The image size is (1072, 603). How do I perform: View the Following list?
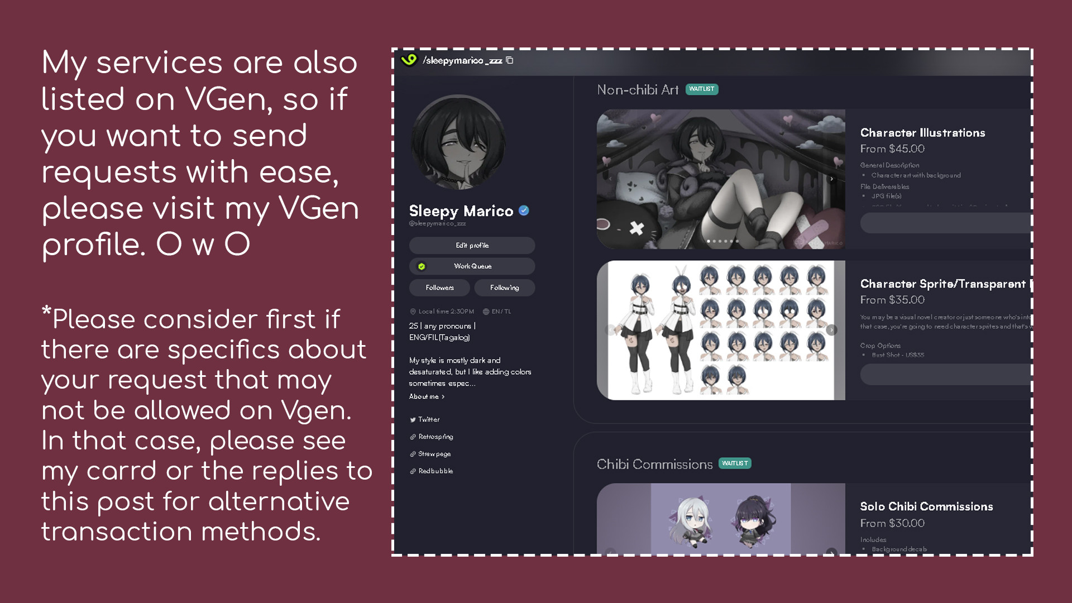[x=505, y=288]
